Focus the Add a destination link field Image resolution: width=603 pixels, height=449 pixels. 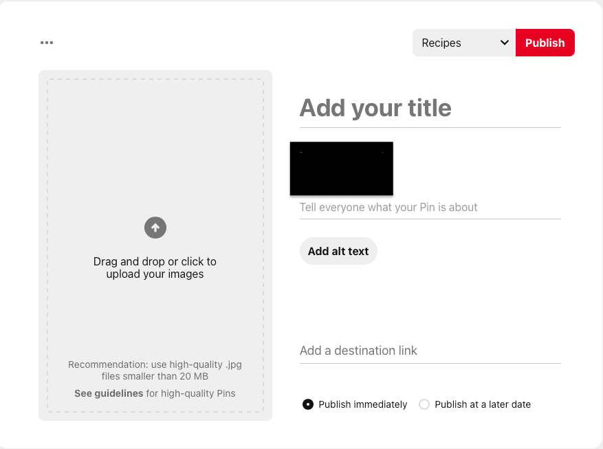[x=430, y=351]
